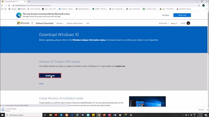The image size is (209, 117).
Task: Click the browser forward arrow
Action: point(6,6)
